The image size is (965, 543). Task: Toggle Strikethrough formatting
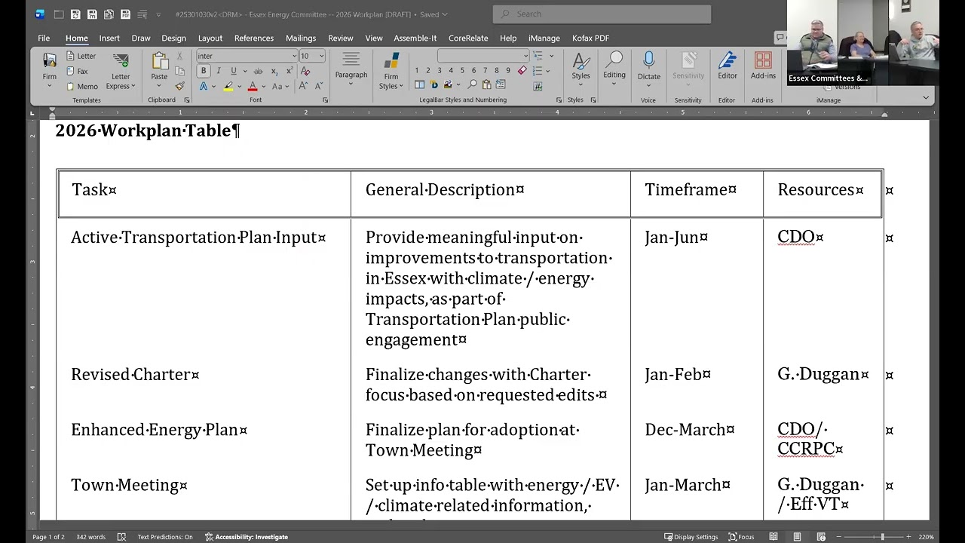(258, 71)
